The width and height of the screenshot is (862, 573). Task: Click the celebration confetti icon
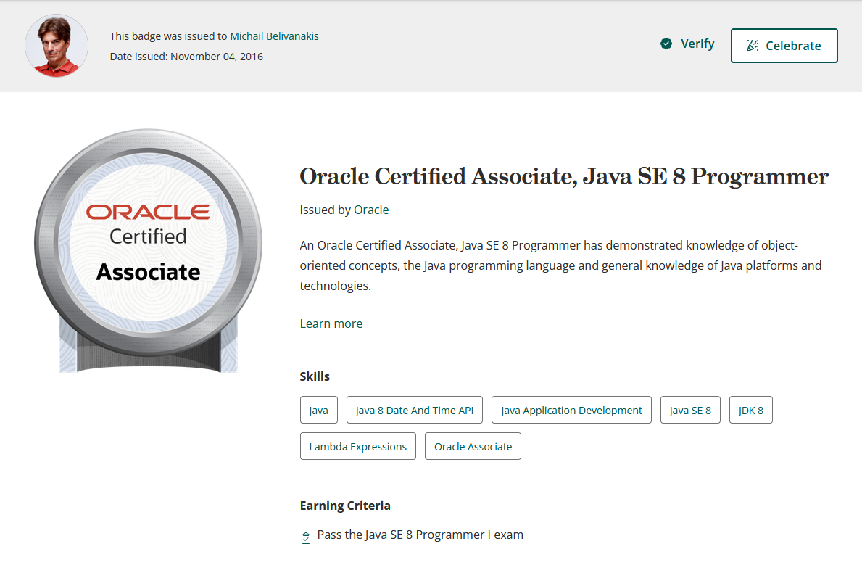tap(753, 45)
